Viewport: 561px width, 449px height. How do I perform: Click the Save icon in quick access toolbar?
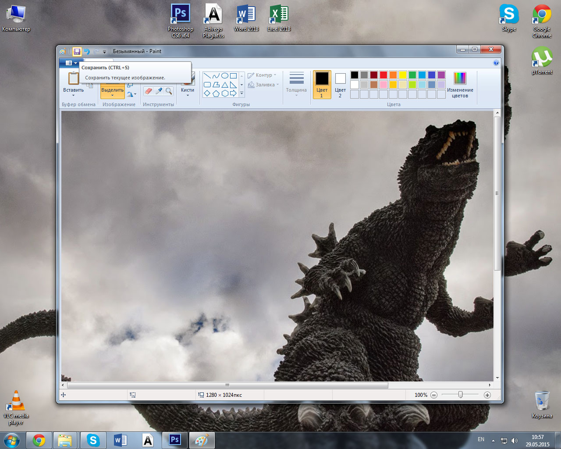(x=77, y=51)
